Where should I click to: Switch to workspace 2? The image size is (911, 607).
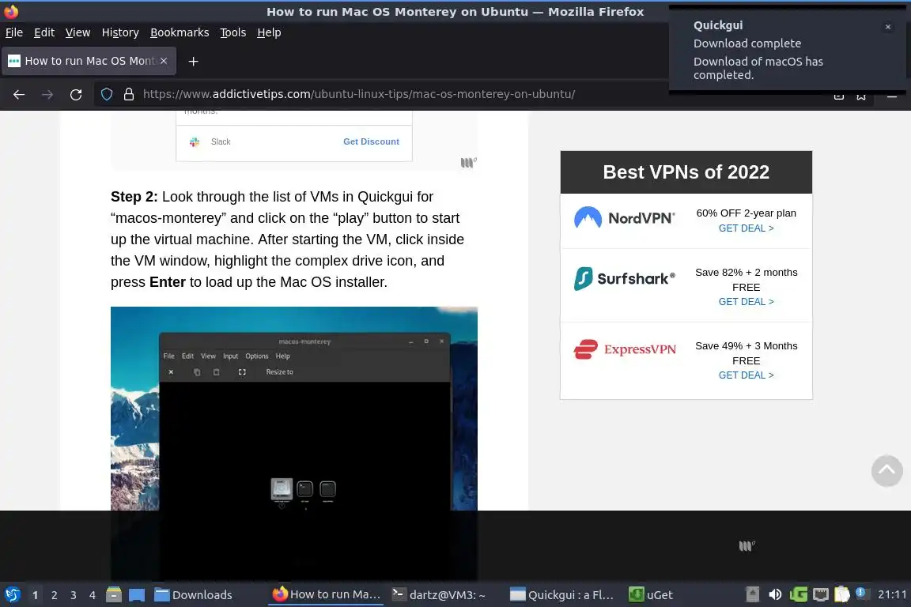(x=54, y=595)
